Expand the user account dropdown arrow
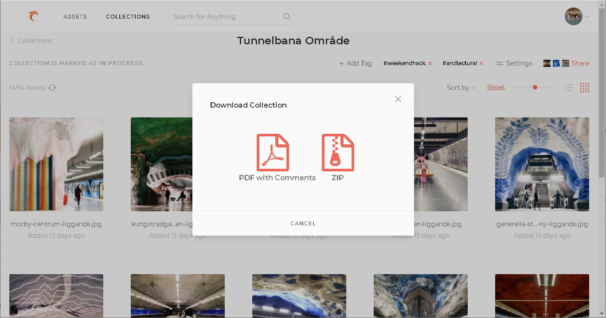Image resolution: width=606 pixels, height=318 pixels. pos(587,17)
